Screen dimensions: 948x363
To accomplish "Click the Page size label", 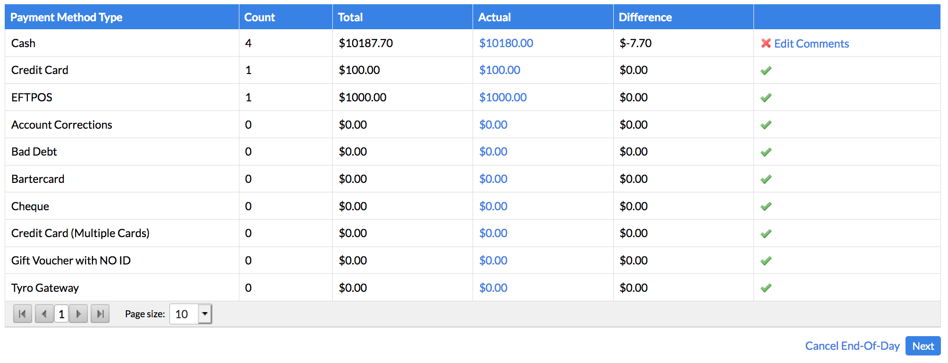I will pyautogui.click(x=145, y=314).
